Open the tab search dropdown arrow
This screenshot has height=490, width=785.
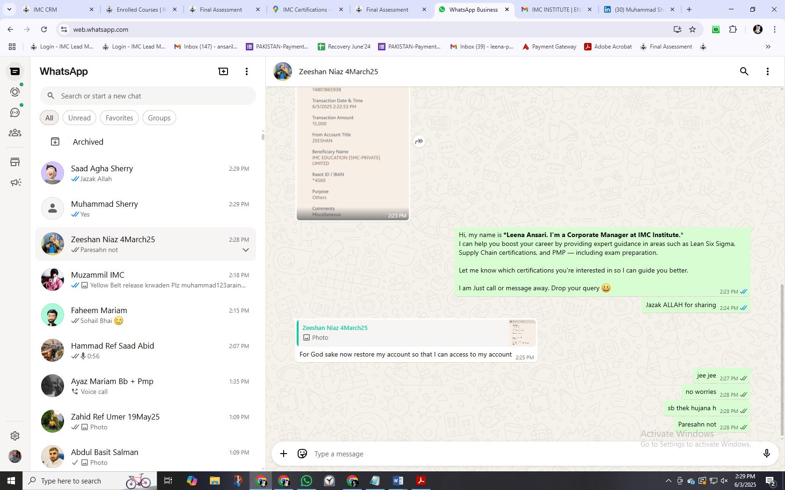tap(9, 9)
